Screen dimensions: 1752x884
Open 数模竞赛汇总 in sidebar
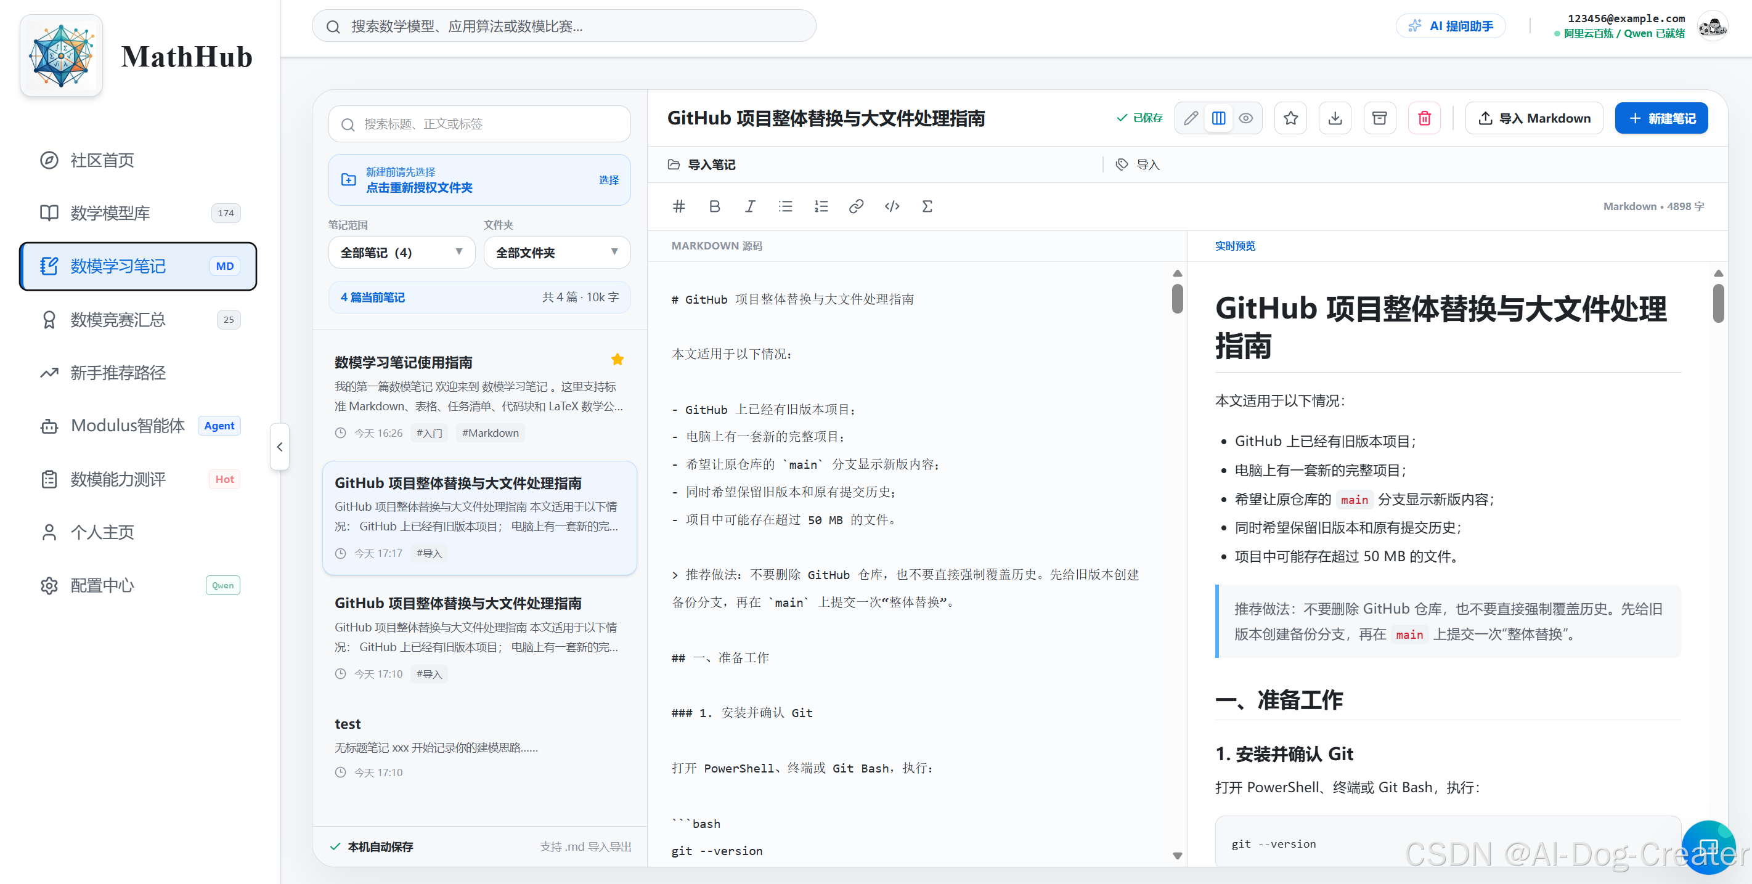139,320
